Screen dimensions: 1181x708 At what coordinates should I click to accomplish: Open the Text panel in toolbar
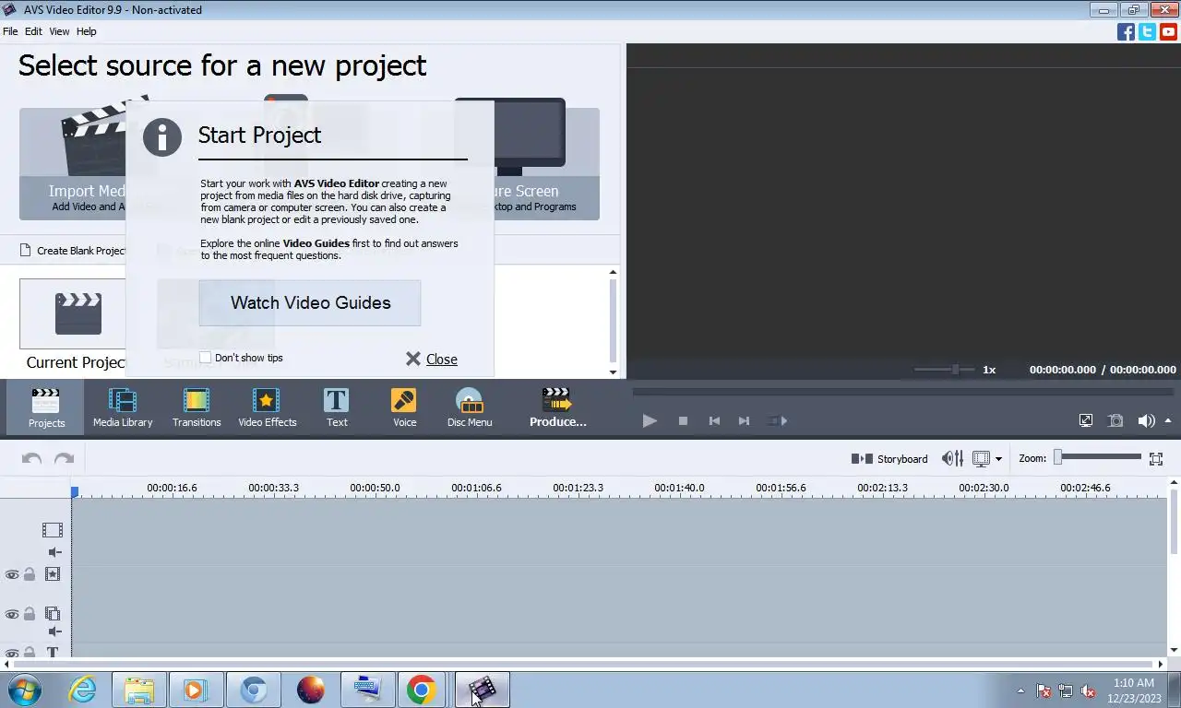pos(337,407)
